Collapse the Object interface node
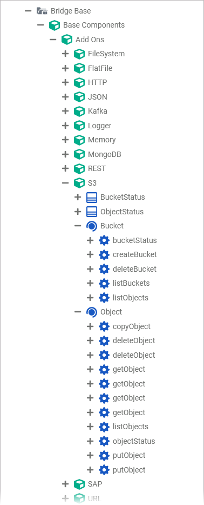204x505 pixels. (x=77, y=312)
